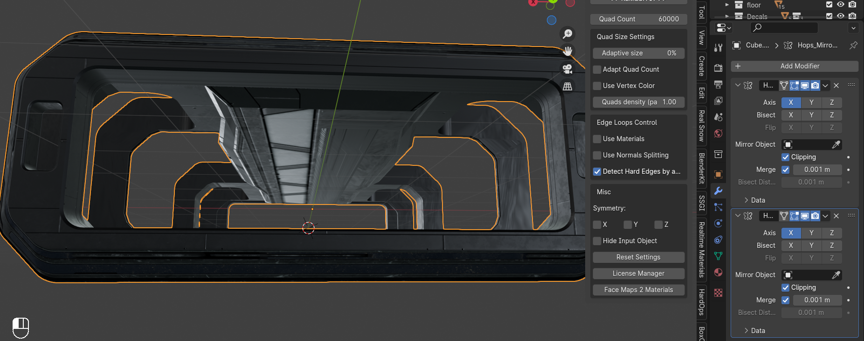This screenshot has height=341, width=864.
Task: Open the Modifiers properties tab (blue wrench)
Action: click(718, 191)
